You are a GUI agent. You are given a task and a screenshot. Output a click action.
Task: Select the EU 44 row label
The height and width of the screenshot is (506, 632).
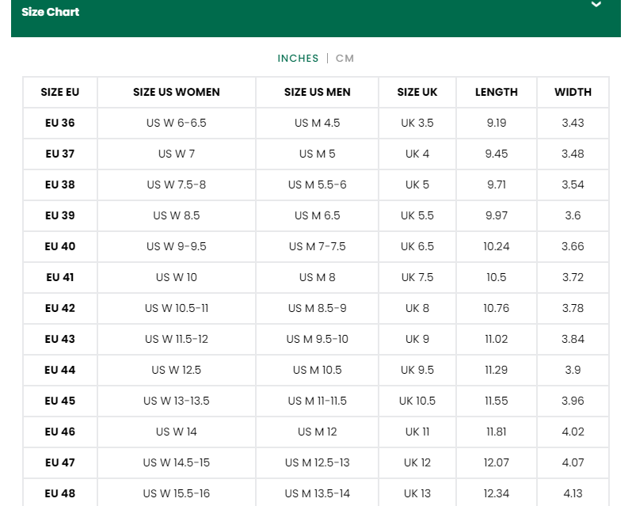coord(60,370)
